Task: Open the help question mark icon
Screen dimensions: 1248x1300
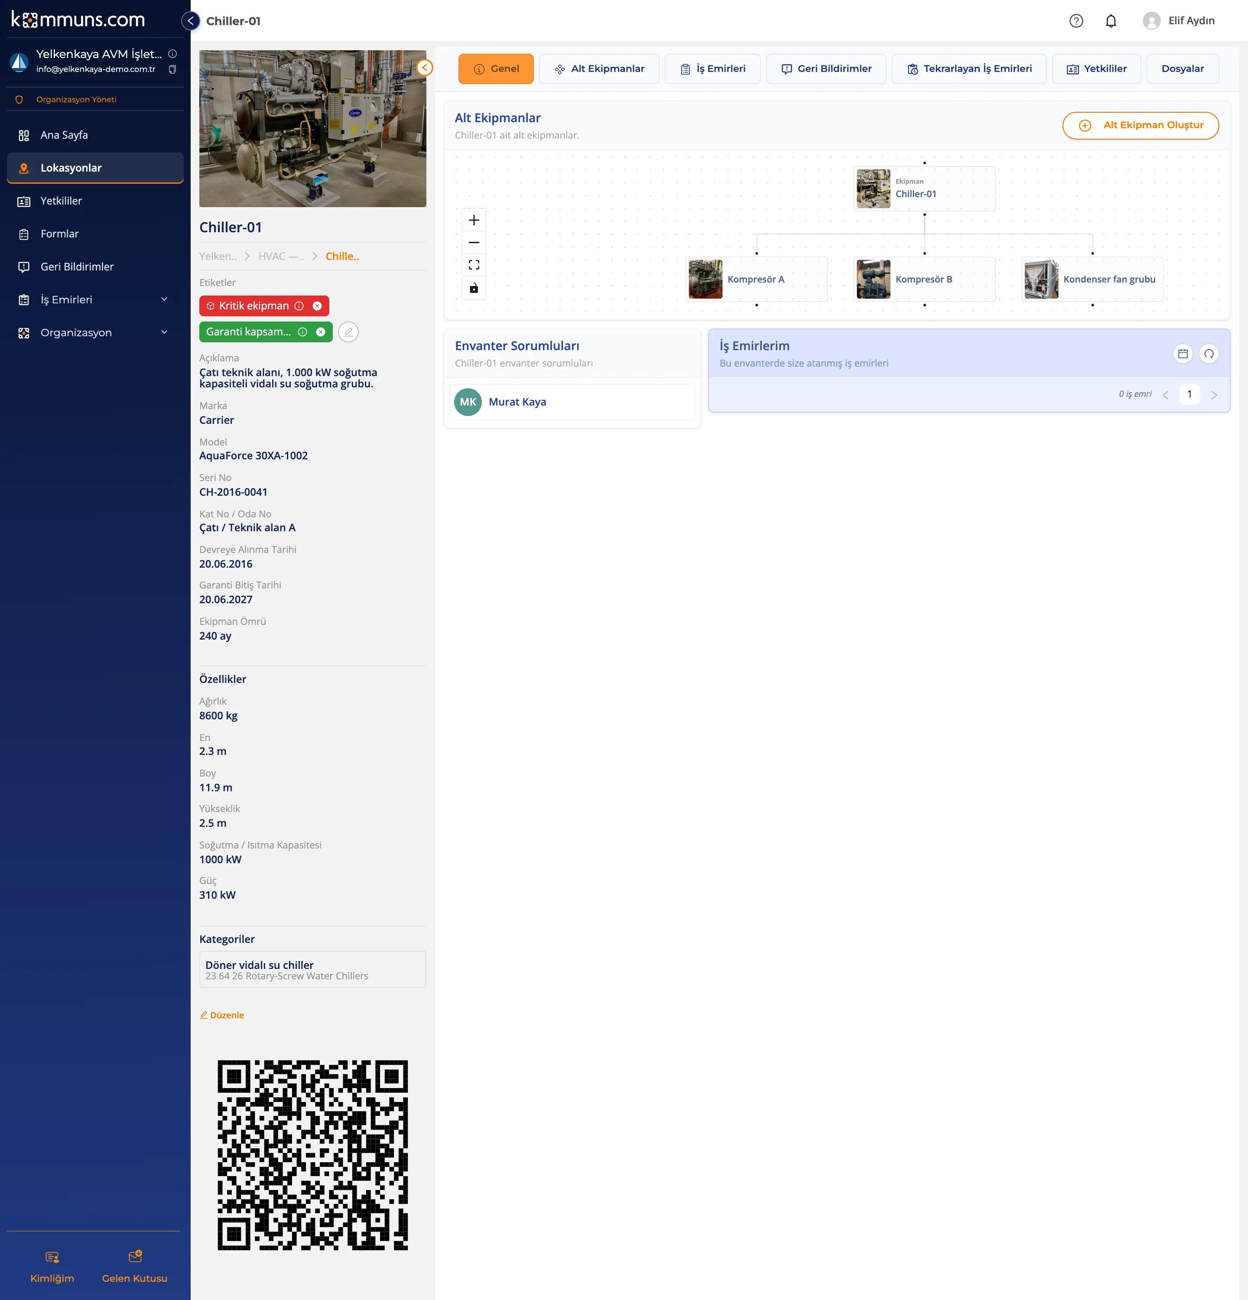Action: click(x=1076, y=21)
